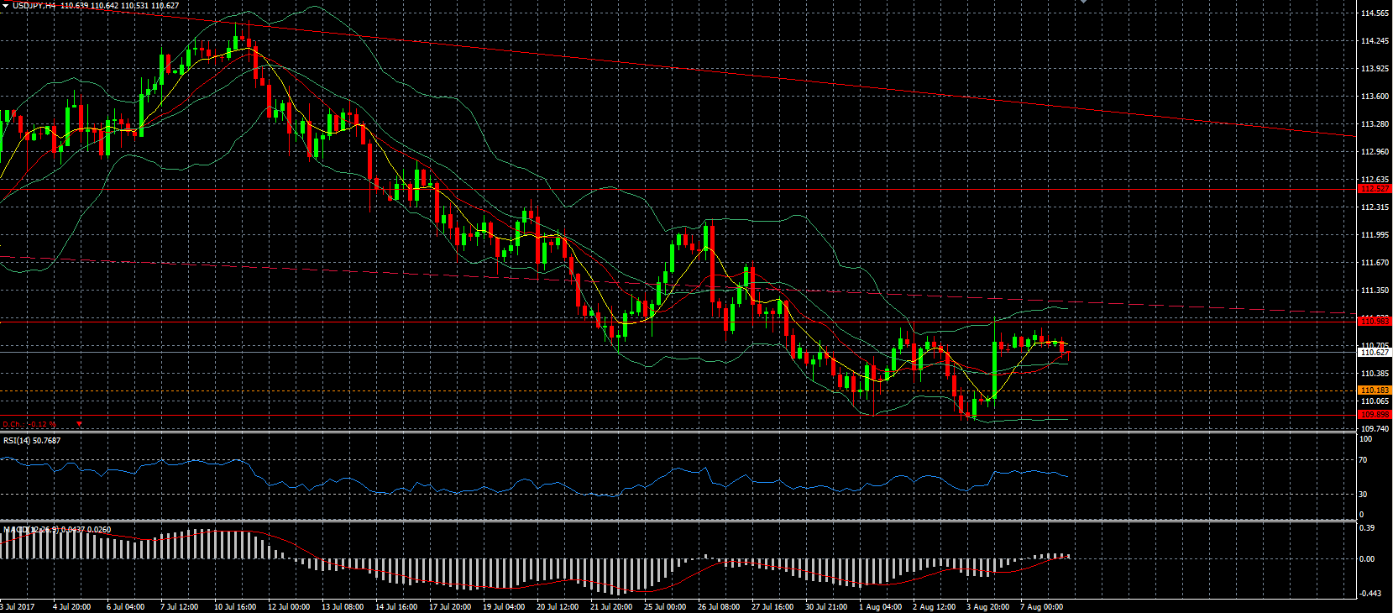Viewport: 1393px width, 613px height.
Task: Click the white current price tag 110.627
Action: pyautogui.click(x=1375, y=353)
